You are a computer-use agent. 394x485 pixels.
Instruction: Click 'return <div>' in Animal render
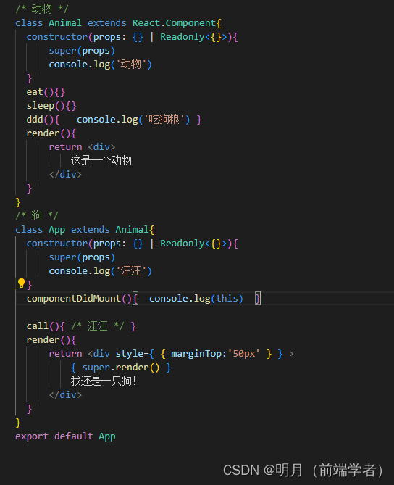point(82,147)
